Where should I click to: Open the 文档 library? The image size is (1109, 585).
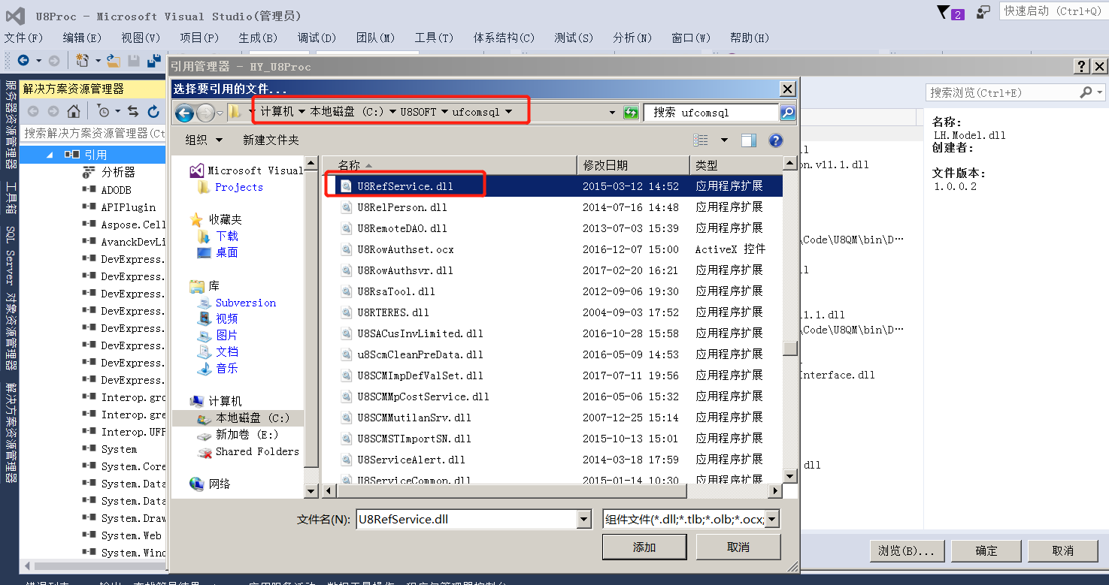pyautogui.click(x=227, y=351)
